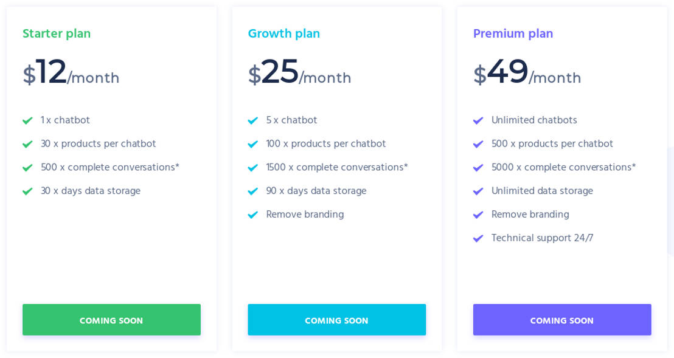Click green checkmark beside "500 x complete conversations"
Screen dimensions: 674x358
tap(27, 168)
